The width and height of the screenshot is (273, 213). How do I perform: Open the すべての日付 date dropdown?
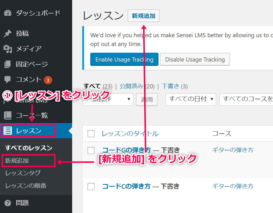click(x=191, y=99)
